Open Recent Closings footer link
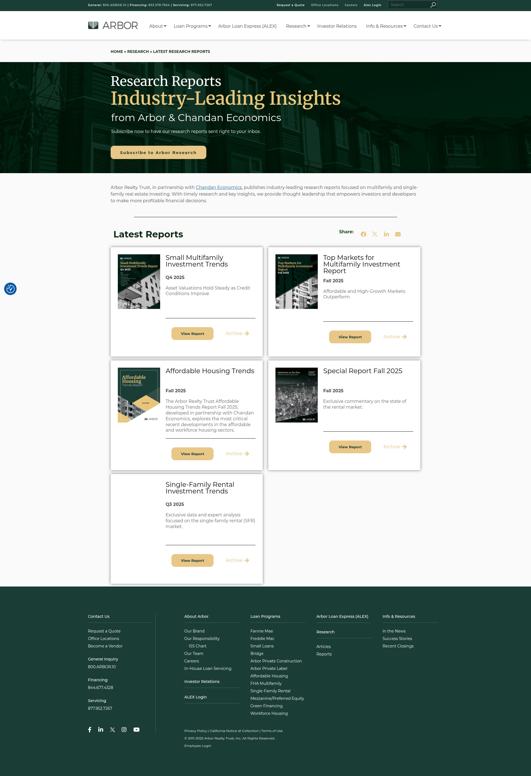 pyautogui.click(x=398, y=646)
